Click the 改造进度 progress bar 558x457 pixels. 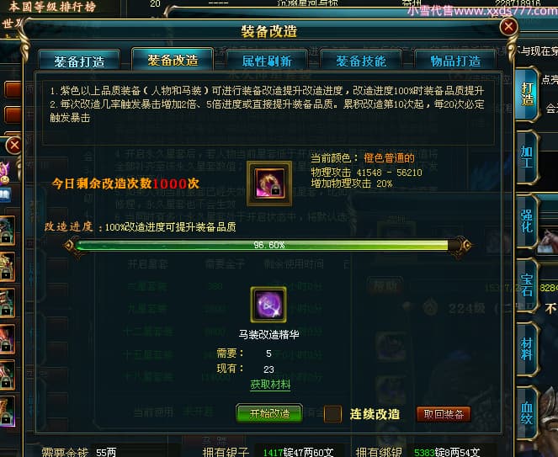click(x=268, y=245)
